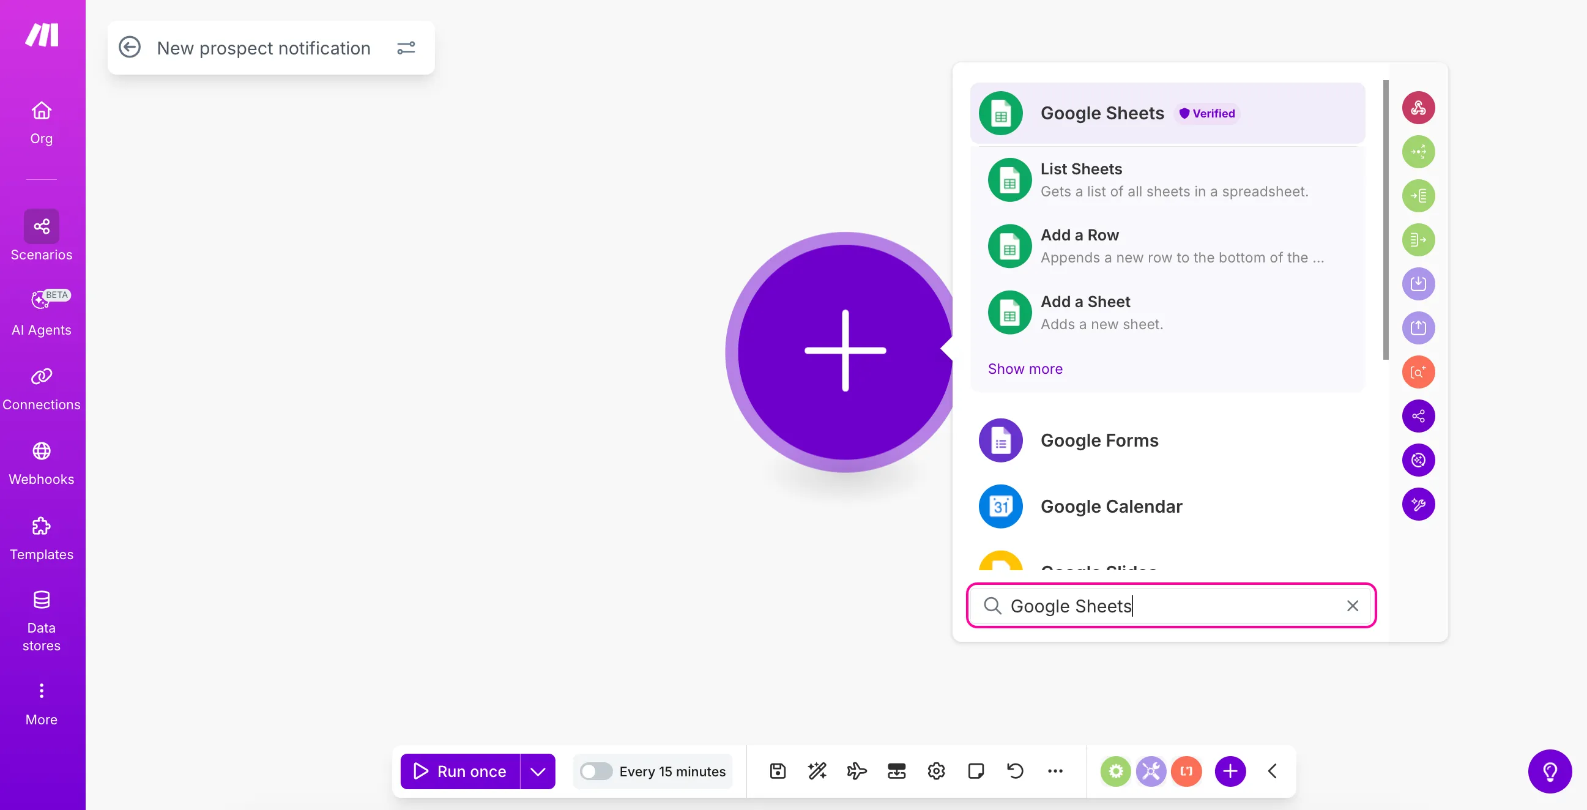The width and height of the screenshot is (1587, 810).
Task: Clear the search with the X icon
Action: pyautogui.click(x=1352, y=606)
